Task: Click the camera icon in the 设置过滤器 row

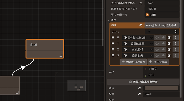Action: [163, 44]
